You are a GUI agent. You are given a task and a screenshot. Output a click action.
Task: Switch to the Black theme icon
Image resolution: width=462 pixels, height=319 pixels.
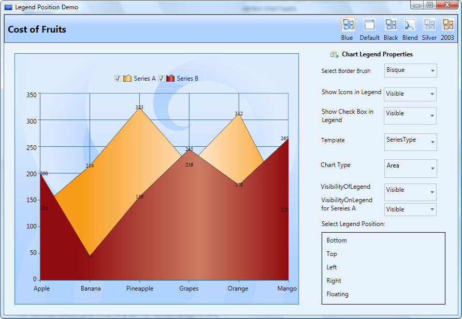(391, 25)
